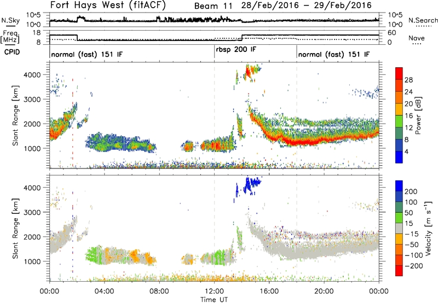Click the bright green 12-16 dB Power colorbar segment
This screenshot has height=303, width=438.
[x=399, y=121]
